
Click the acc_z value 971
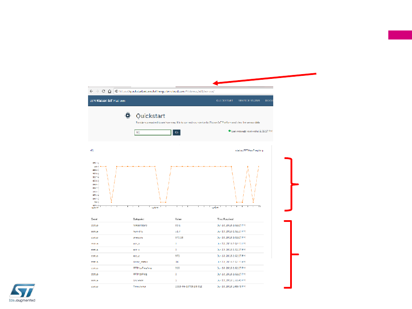pos(177,256)
